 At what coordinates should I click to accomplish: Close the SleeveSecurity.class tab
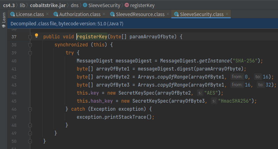tap(227, 14)
